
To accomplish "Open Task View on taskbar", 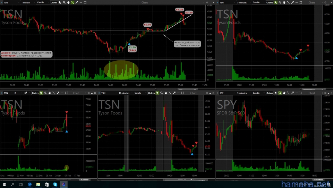I will click(x=21, y=185).
